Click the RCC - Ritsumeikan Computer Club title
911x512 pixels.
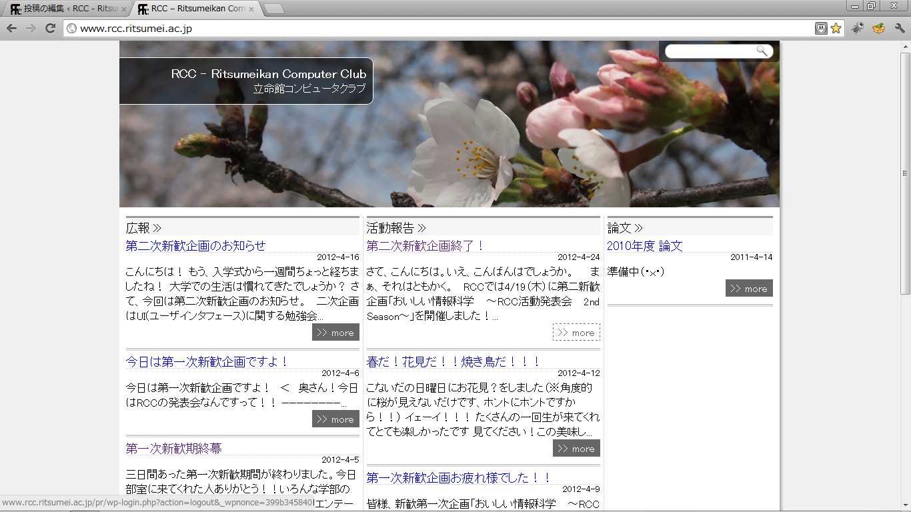tap(269, 73)
